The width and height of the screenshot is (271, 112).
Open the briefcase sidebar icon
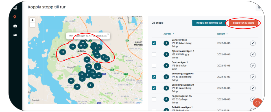pos(15,26)
